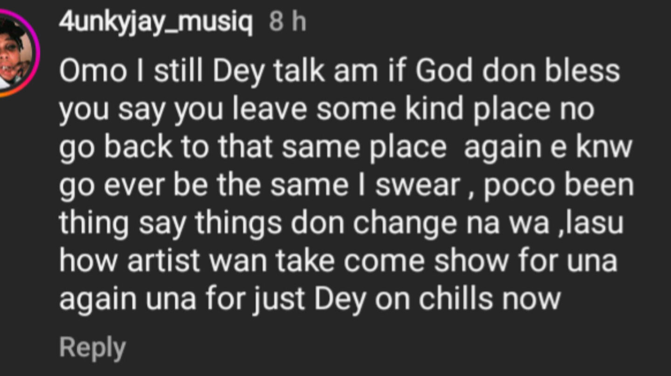Click the word "chills" in the last line
This screenshot has height=376, width=671.
coord(456,299)
